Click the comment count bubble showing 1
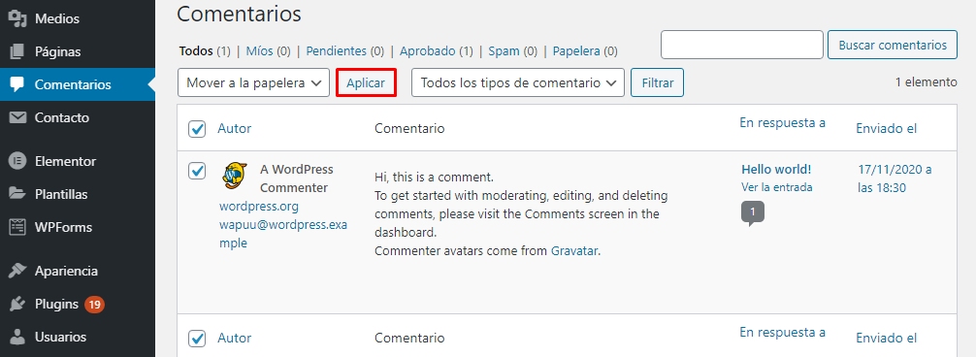976x357 pixels. tap(753, 213)
